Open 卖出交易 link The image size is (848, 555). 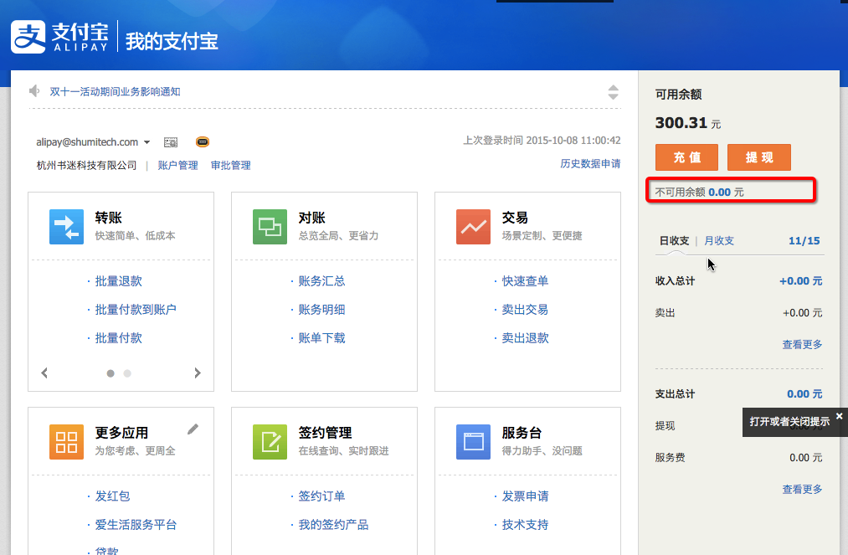pyautogui.click(x=525, y=310)
